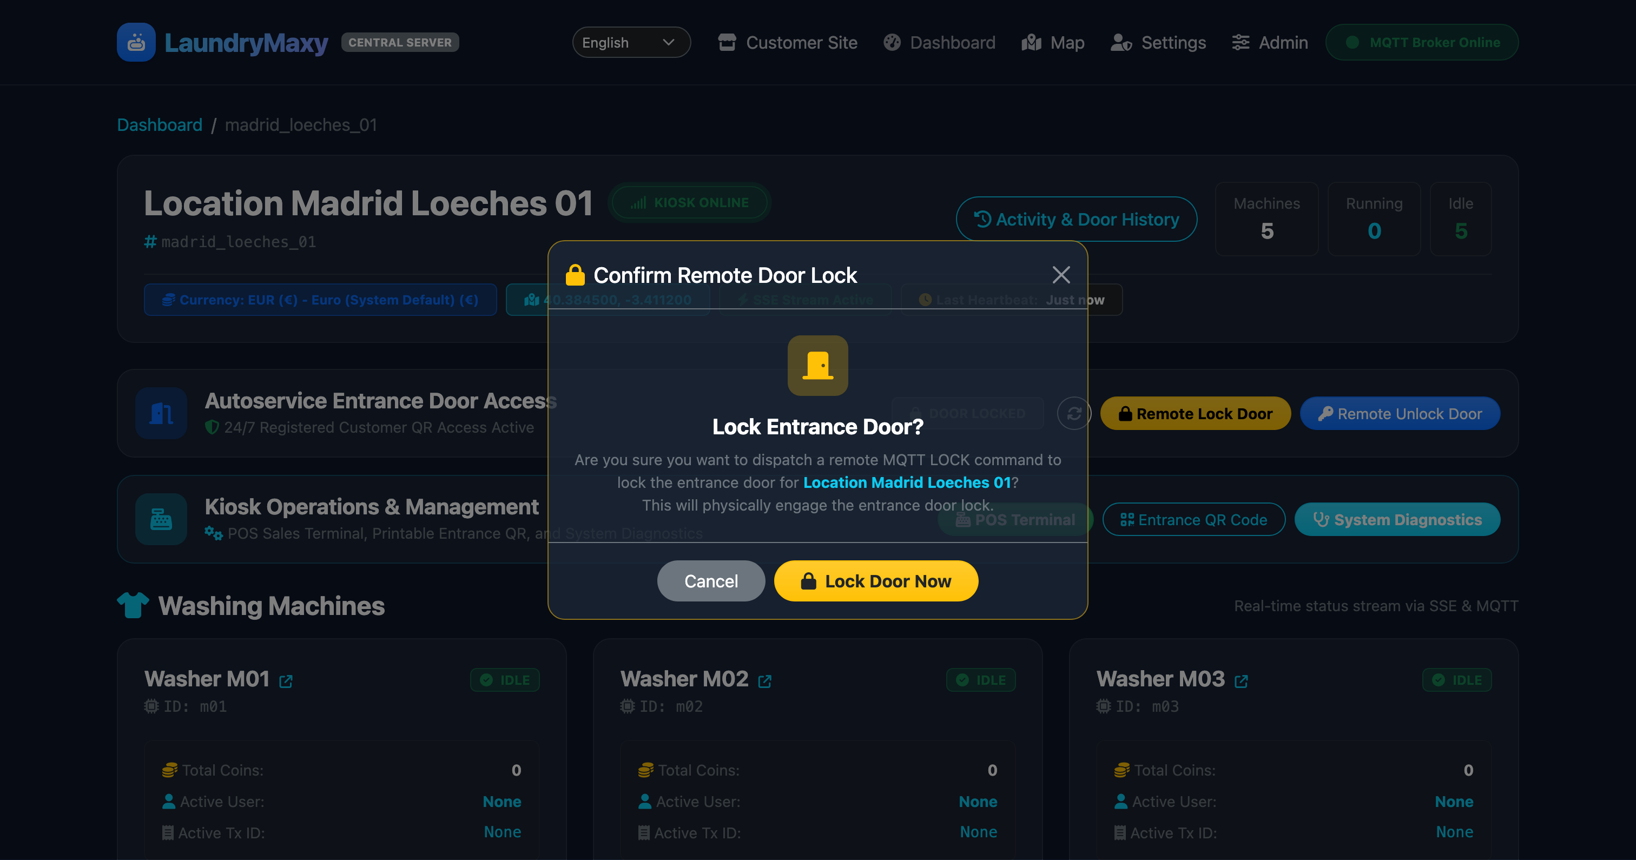Open the Map navigation item
This screenshot has height=860, width=1636.
pyautogui.click(x=1052, y=43)
